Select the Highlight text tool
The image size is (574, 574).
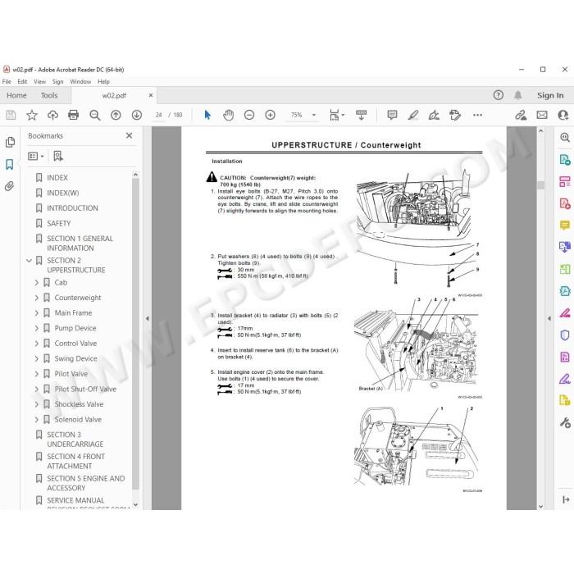pyautogui.click(x=413, y=115)
